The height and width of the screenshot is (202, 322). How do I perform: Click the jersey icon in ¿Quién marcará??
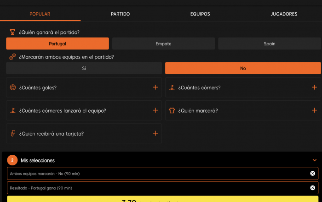tap(172, 110)
